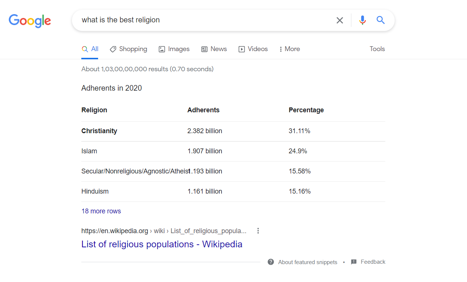Image resolution: width=467 pixels, height=282 pixels.
Task: Click the Images tab icon
Action: pyautogui.click(x=161, y=49)
